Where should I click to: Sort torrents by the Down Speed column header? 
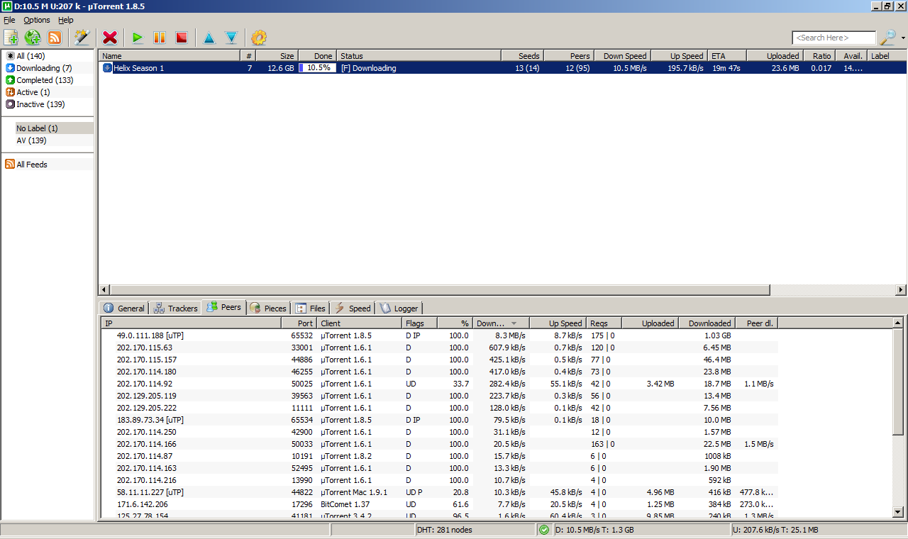[621, 56]
